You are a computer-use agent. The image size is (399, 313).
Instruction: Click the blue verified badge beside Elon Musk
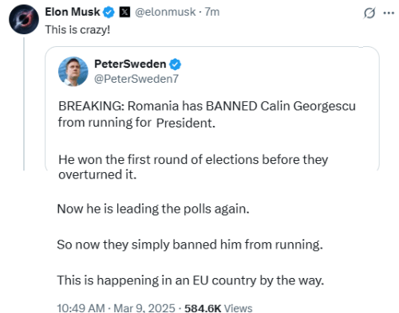[x=109, y=12]
